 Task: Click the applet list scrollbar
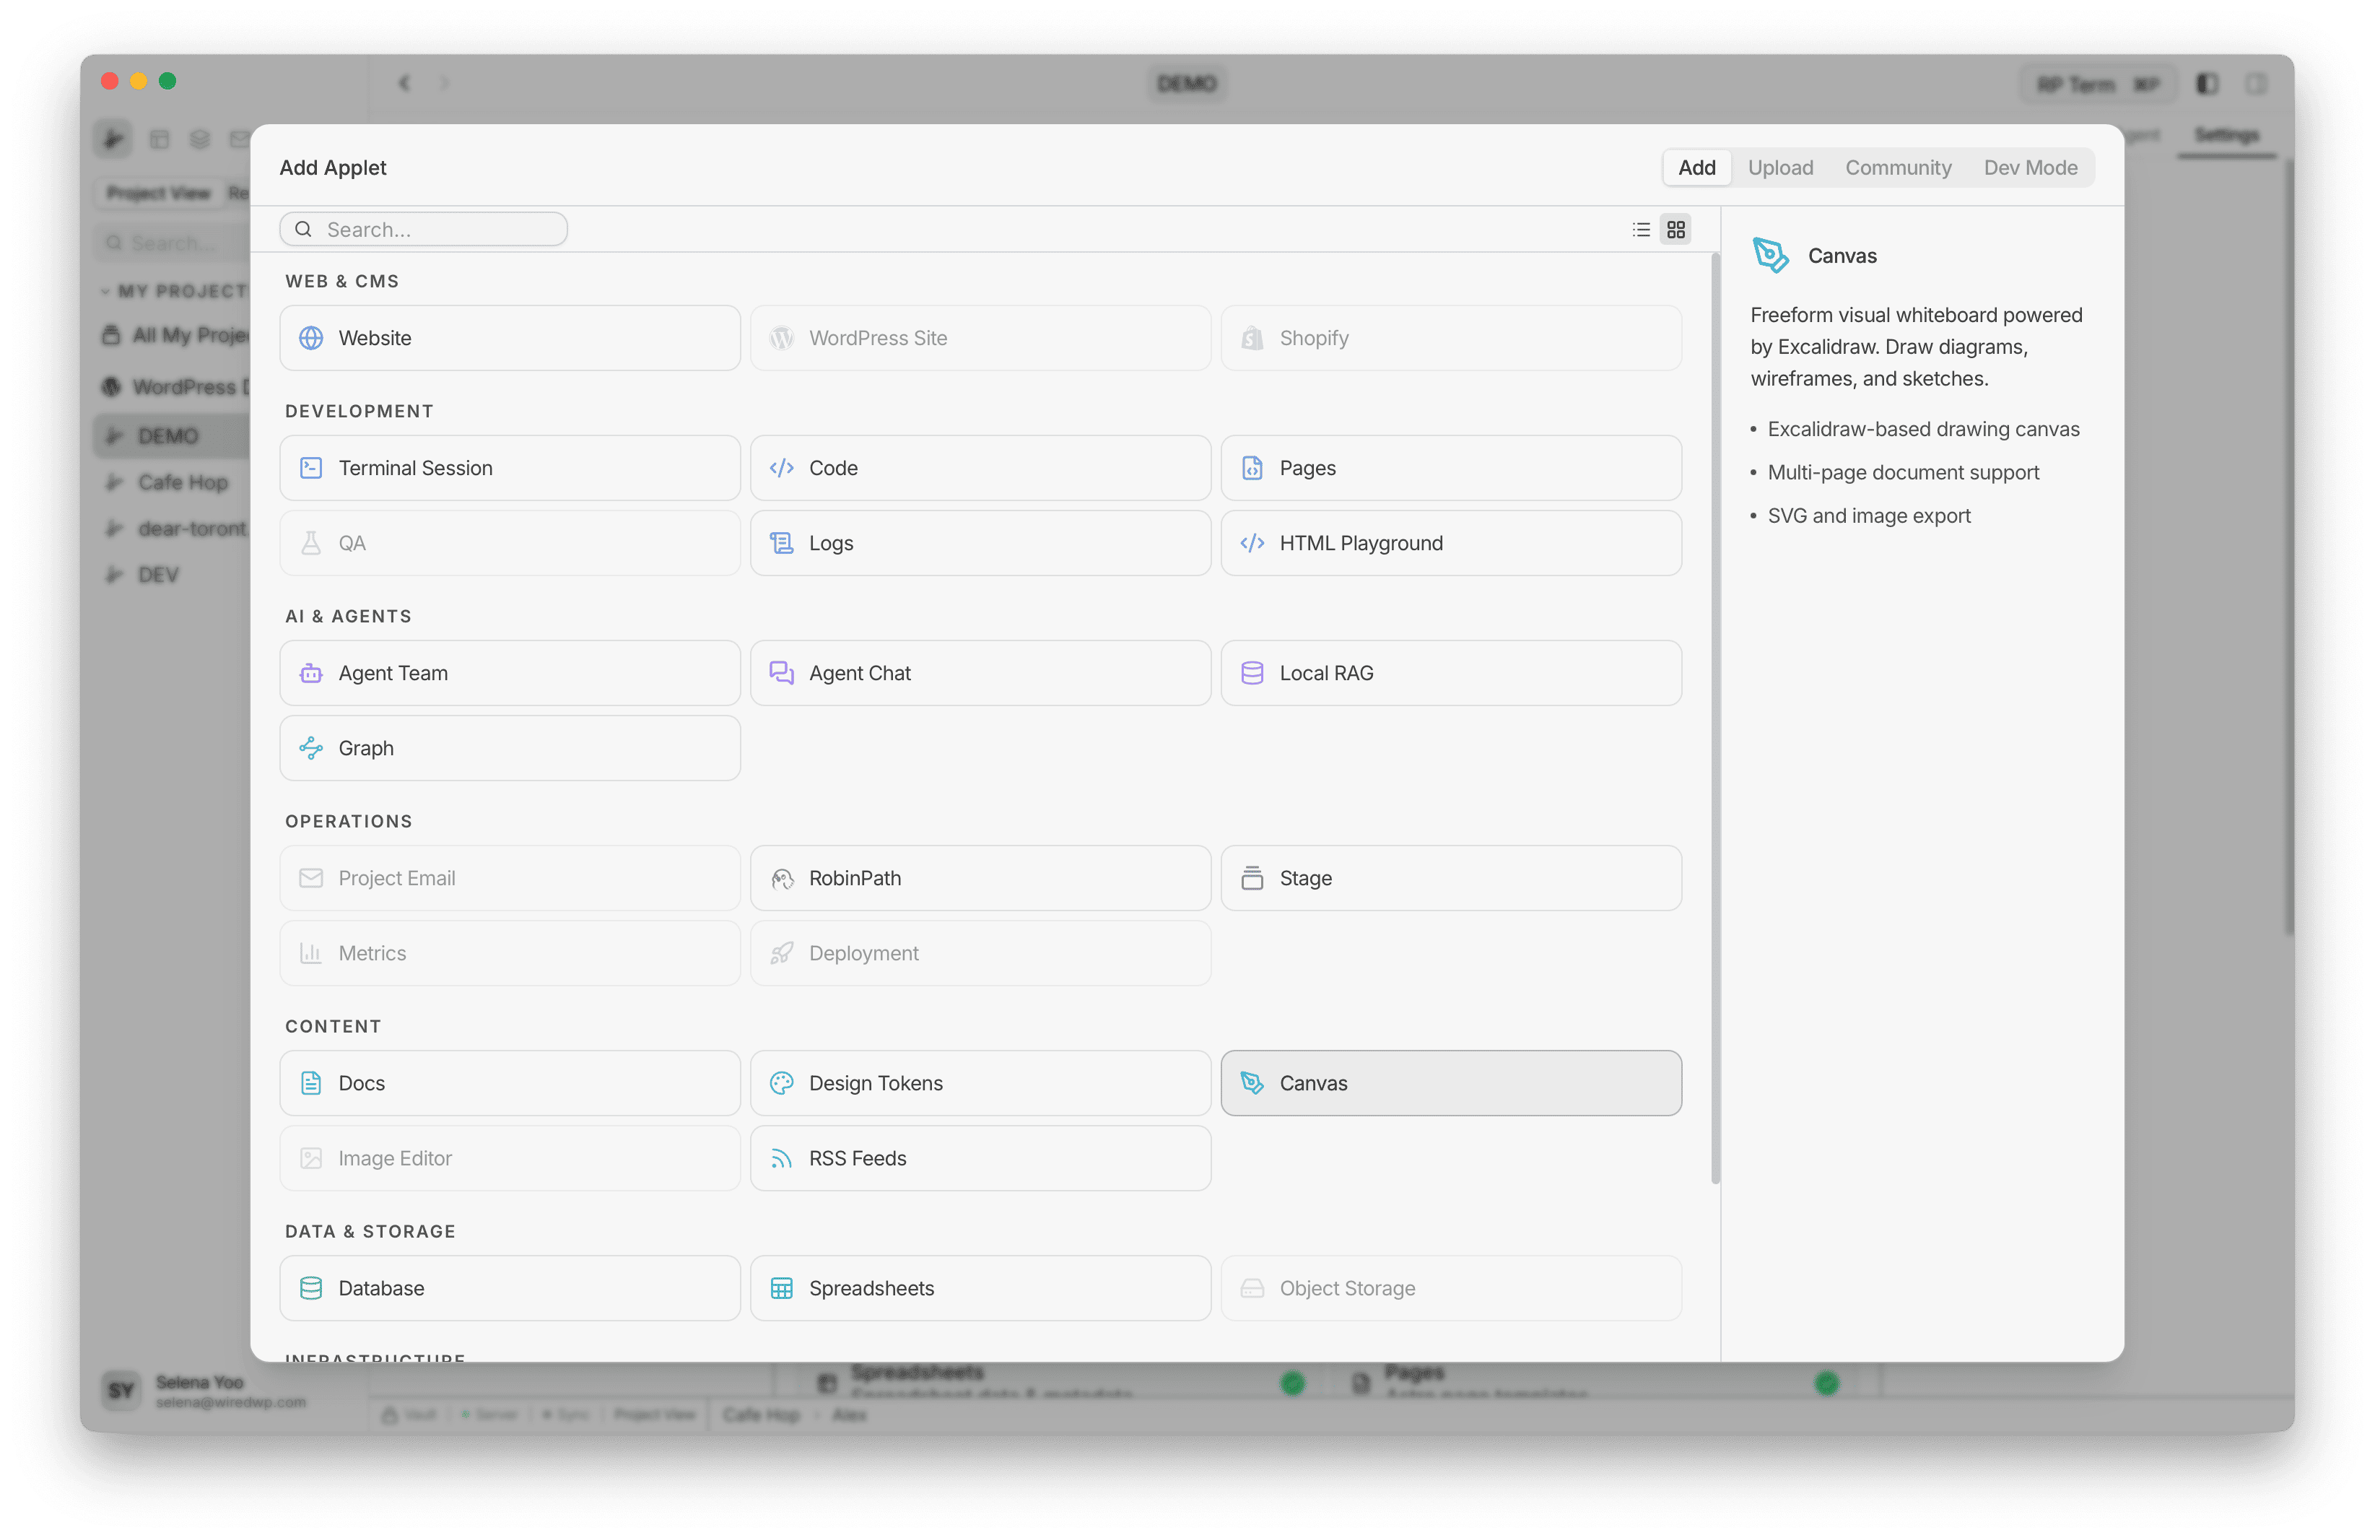(x=1715, y=718)
